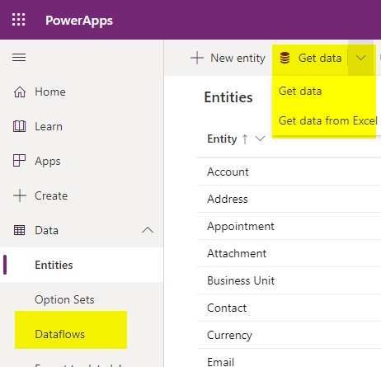Click the Get data database icon
This screenshot has height=367, width=381.
click(x=285, y=58)
